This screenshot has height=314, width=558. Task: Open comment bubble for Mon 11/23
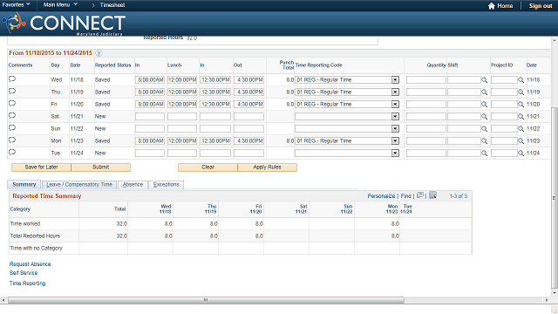pyautogui.click(x=12, y=140)
